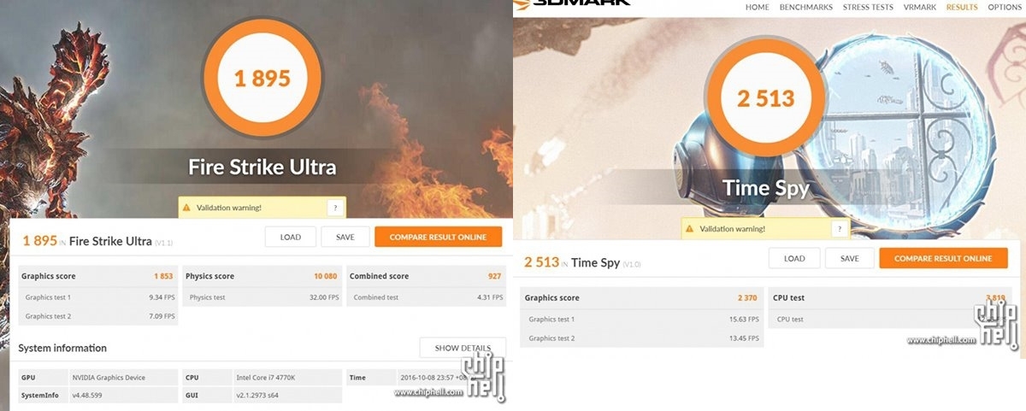
Task: Save the Fire Strike Ultra result
Action: pos(345,237)
